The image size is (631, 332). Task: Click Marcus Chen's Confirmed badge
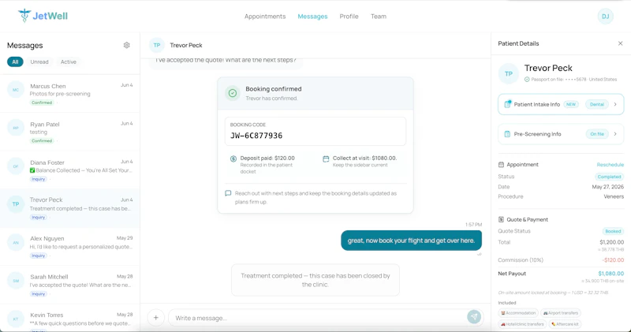[42, 103]
